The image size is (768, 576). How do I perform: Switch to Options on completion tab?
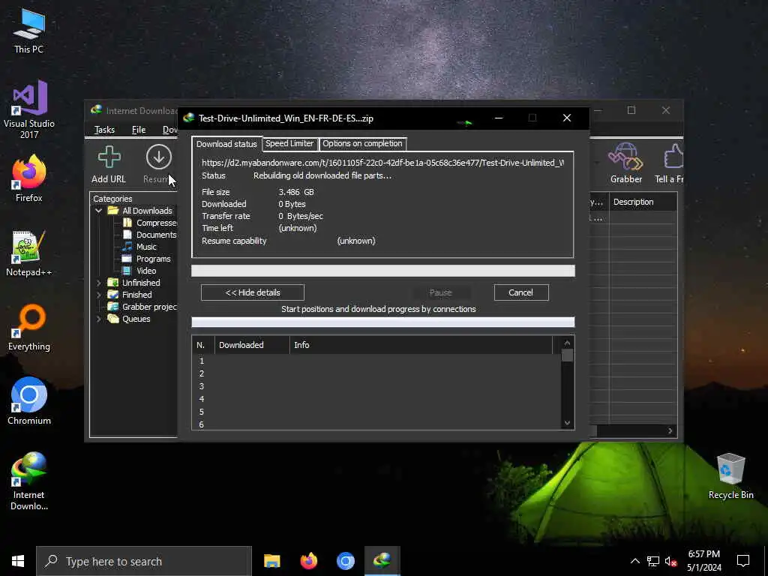click(x=362, y=143)
